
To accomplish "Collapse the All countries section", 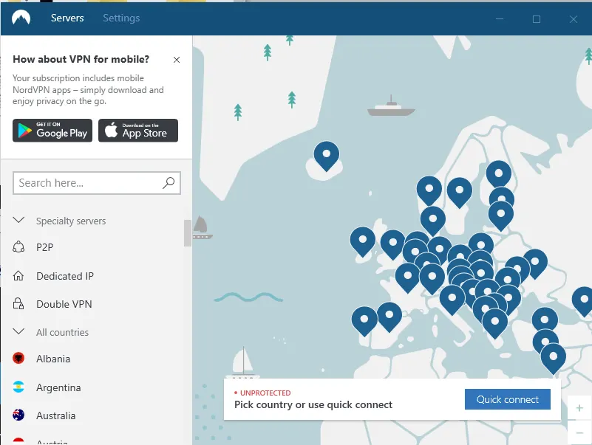I will [19, 332].
